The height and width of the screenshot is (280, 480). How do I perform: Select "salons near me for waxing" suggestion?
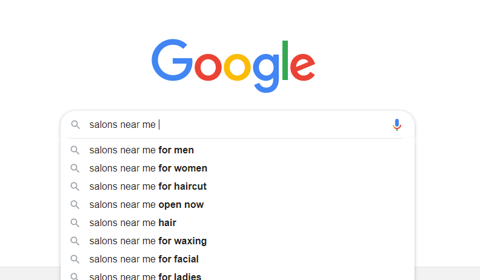click(x=148, y=241)
